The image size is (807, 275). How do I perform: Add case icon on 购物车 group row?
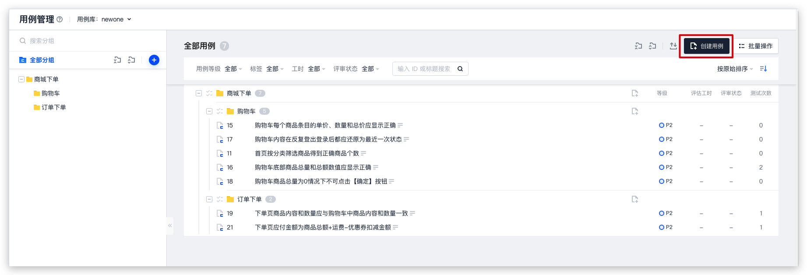click(635, 111)
